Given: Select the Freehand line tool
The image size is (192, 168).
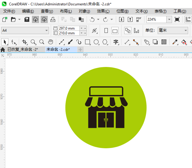Looking at the screenshot, I should (x=62, y=42).
